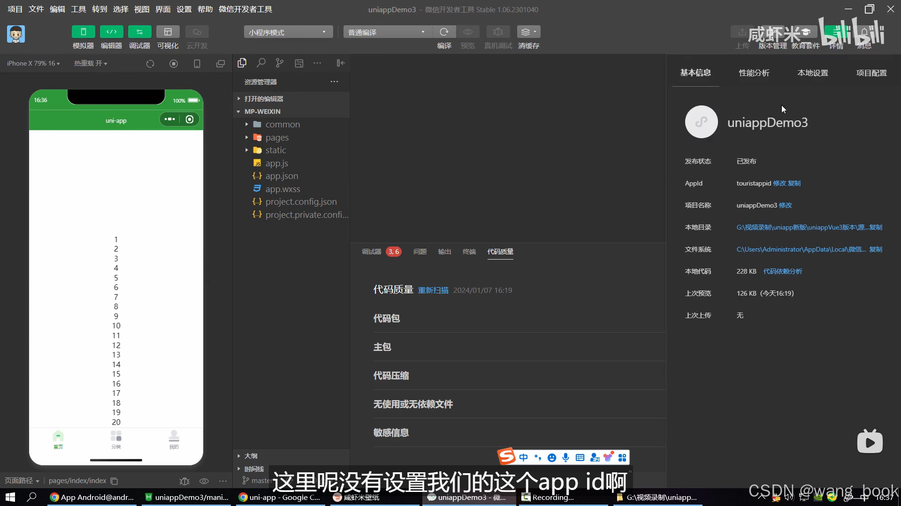Image resolution: width=901 pixels, height=506 pixels.
Task: Toggle the eye icon in simulator footer
Action: click(x=204, y=481)
